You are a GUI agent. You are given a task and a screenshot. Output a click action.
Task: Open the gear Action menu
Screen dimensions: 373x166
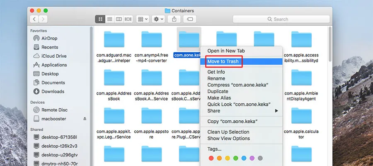pyautogui.click(x=158, y=19)
